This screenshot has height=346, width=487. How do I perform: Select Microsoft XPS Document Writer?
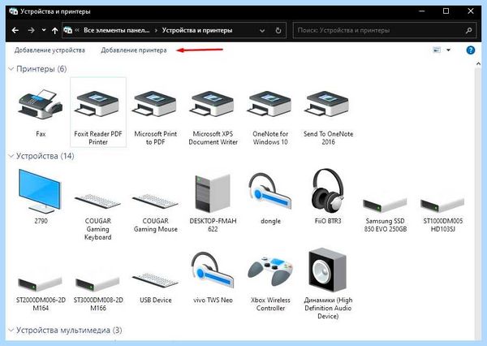tap(213, 104)
